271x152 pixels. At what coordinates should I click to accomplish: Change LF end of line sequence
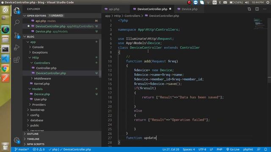click(211, 149)
